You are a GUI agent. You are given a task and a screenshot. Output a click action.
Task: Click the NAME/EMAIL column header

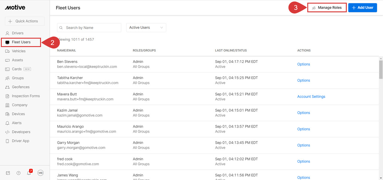point(67,51)
